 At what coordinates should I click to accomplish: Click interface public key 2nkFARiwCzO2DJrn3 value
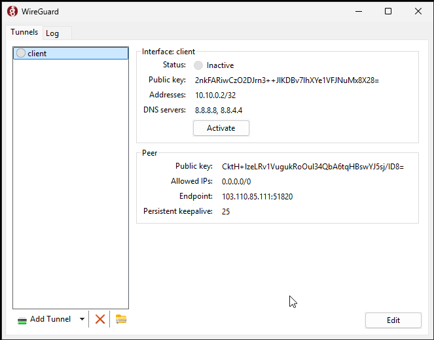point(287,80)
